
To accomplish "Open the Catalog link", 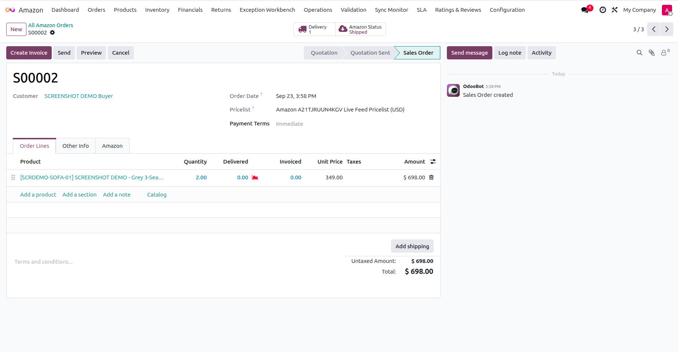I will pos(157,195).
